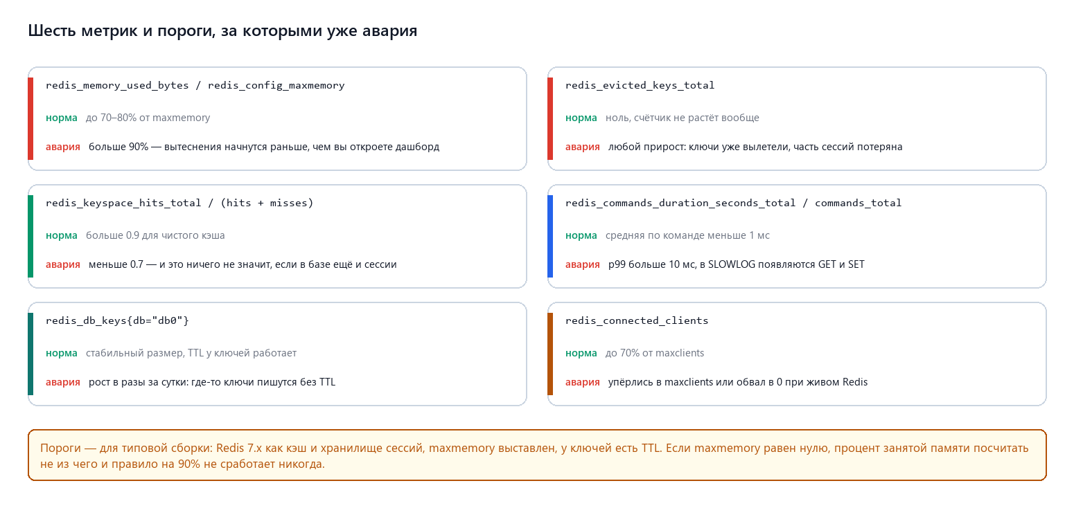
Task: Click 'больше 90% — вытеснения начнутся раньше' alarm text
Action: pyautogui.click(x=264, y=147)
